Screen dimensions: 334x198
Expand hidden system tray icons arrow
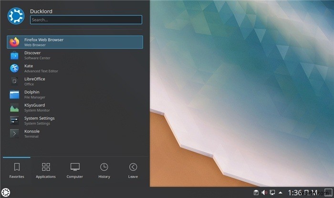[x=281, y=193]
